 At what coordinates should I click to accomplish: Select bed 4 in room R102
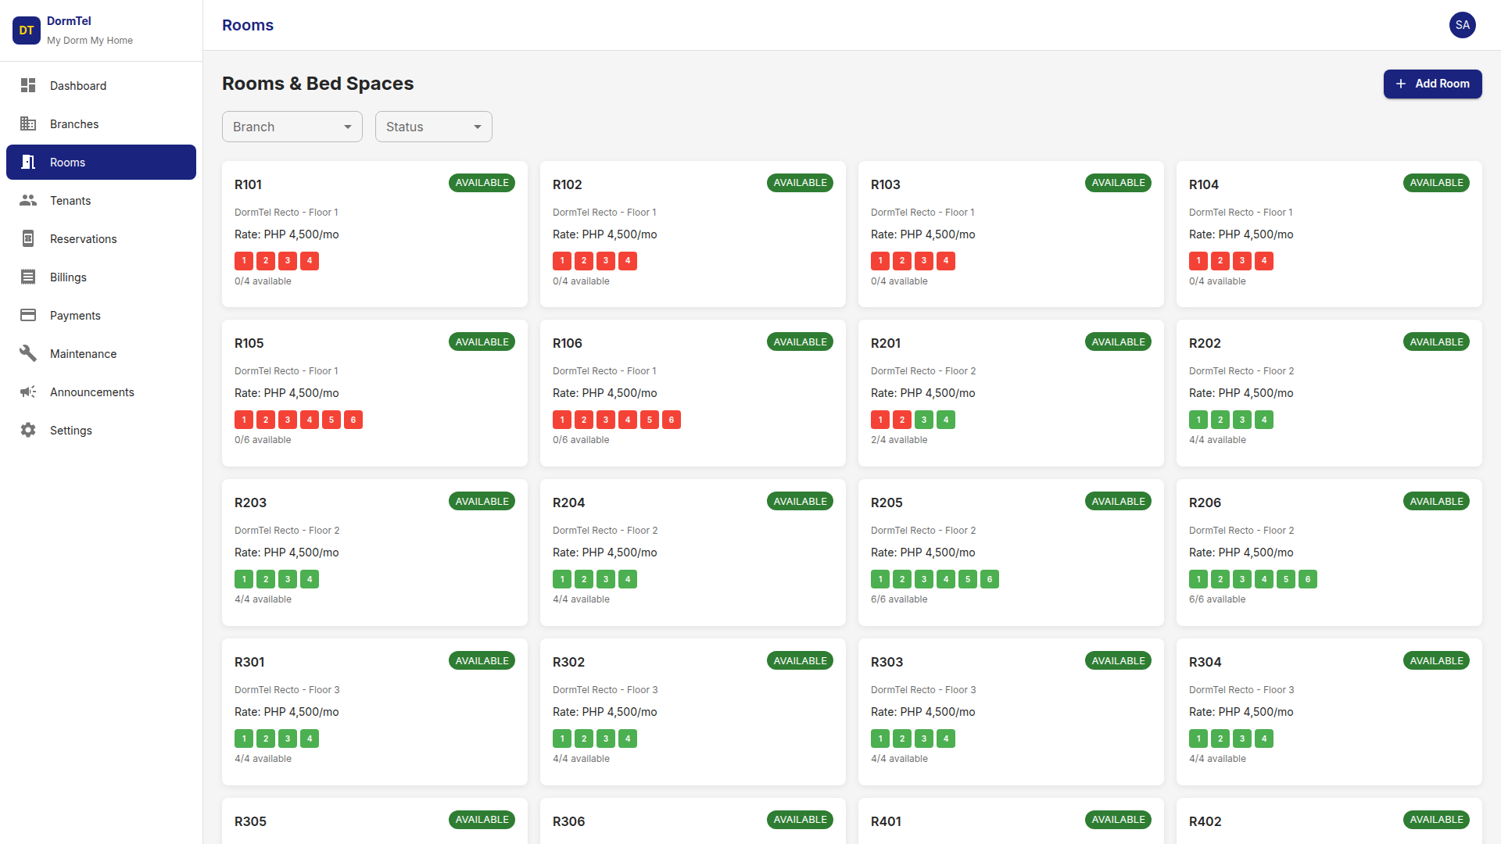click(x=628, y=261)
